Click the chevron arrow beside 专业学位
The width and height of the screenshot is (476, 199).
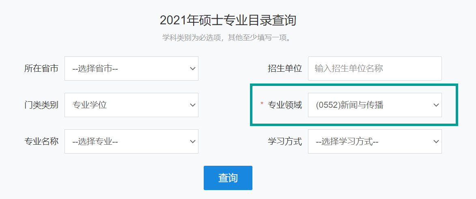(x=193, y=105)
